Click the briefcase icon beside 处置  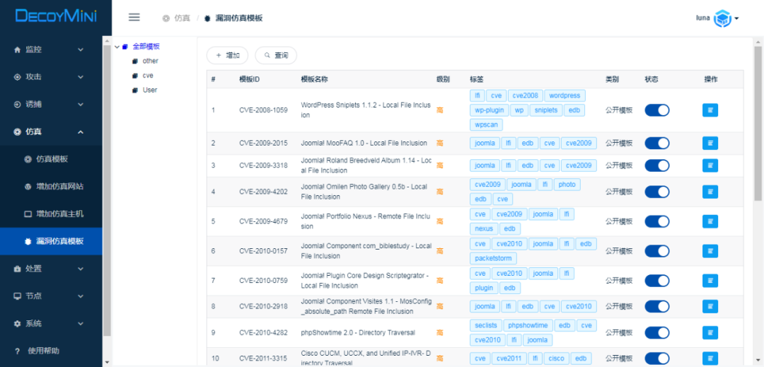coord(18,269)
